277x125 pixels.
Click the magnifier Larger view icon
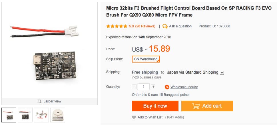[x=39, y=101]
